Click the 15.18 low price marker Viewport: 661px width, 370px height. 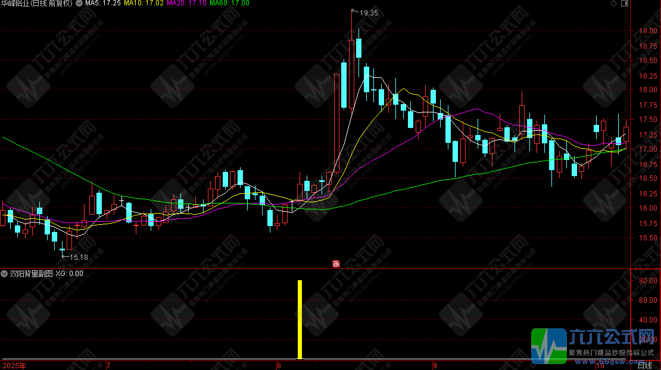pyautogui.click(x=79, y=258)
